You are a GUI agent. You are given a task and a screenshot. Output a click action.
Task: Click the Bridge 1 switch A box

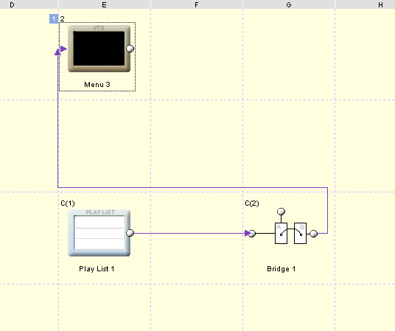281,233
